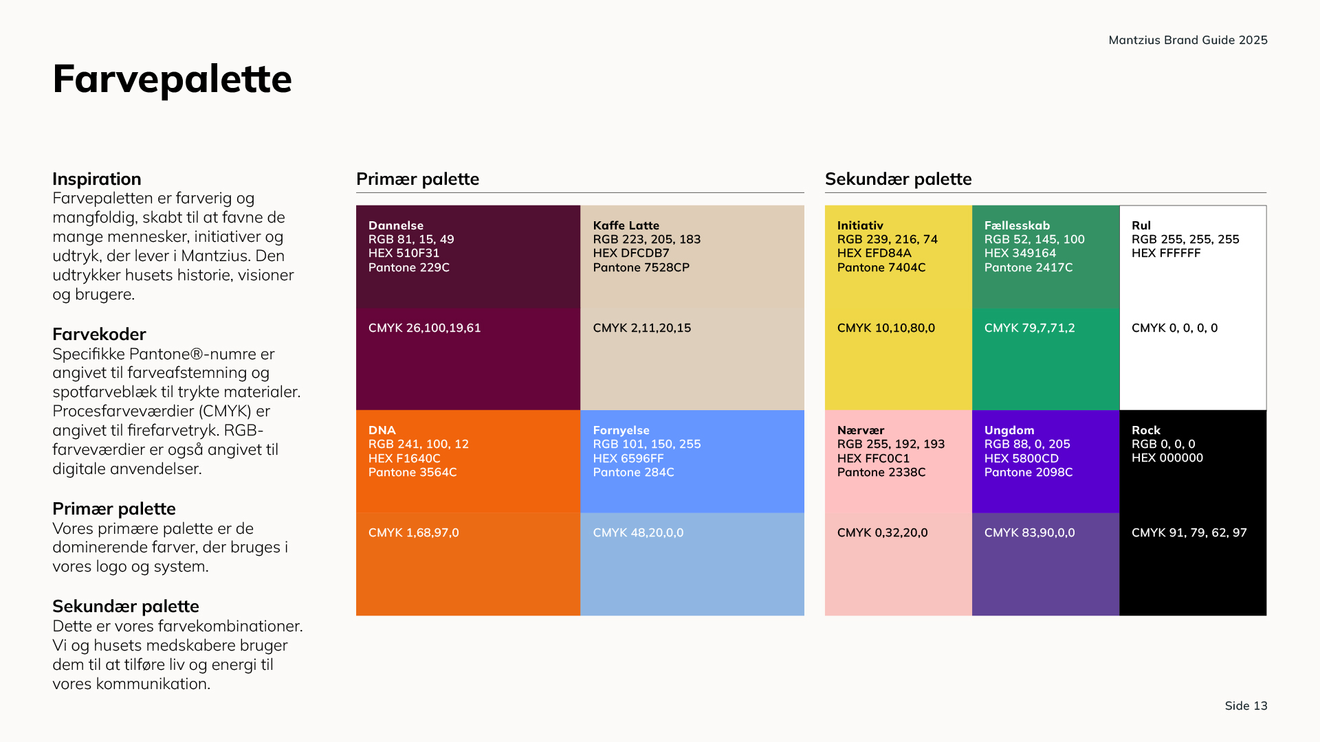1320x742 pixels.
Task: Click CMYK 26,100,19,61 text on burgundy
Action: [424, 328]
